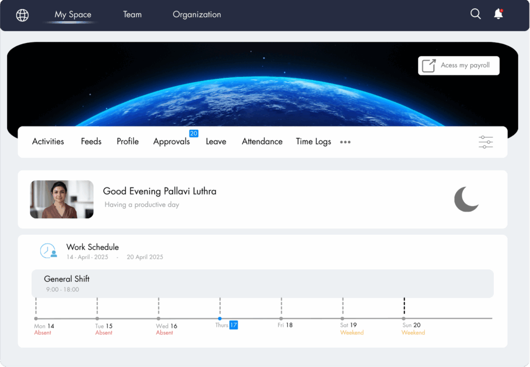Screen dimensions: 530x367
Task: Click the Absent status under Wed 16
Action: 165,332
